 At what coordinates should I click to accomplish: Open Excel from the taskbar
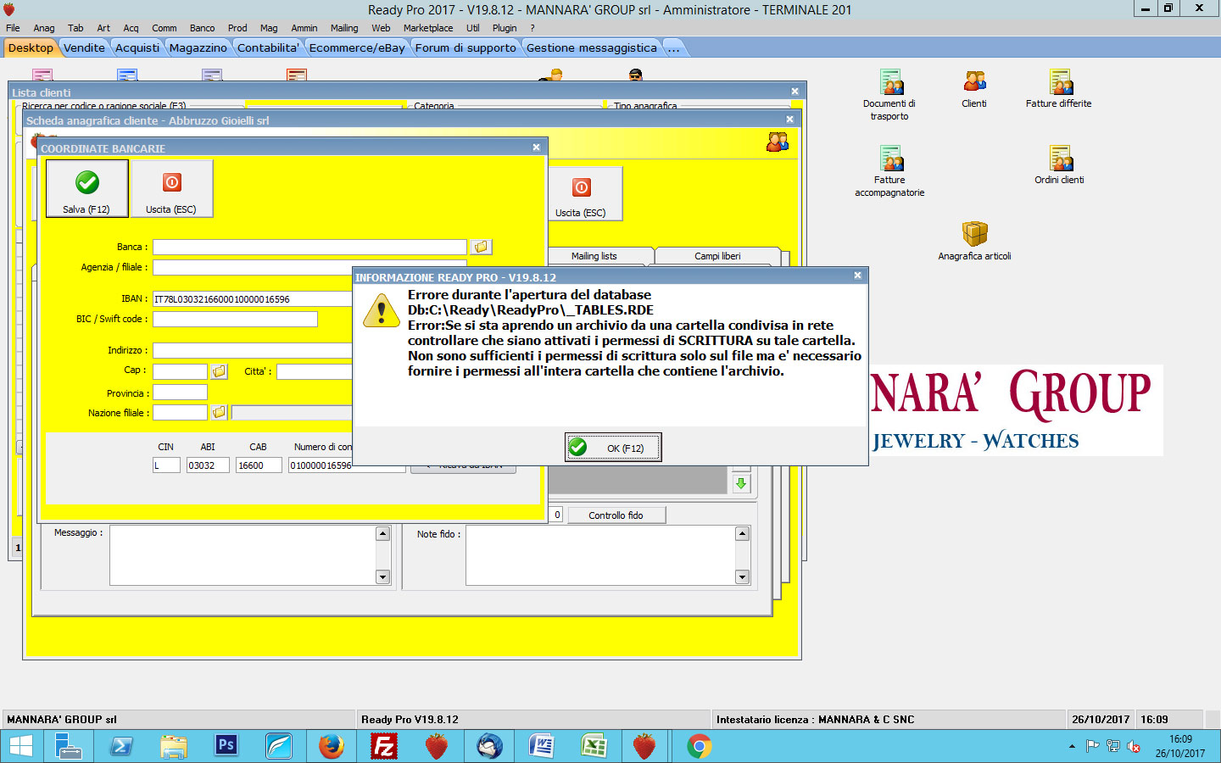(594, 746)
